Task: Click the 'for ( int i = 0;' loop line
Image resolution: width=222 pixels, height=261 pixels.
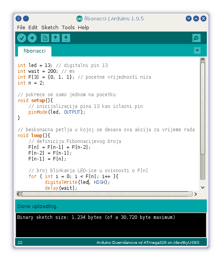Action: (73, 176)
